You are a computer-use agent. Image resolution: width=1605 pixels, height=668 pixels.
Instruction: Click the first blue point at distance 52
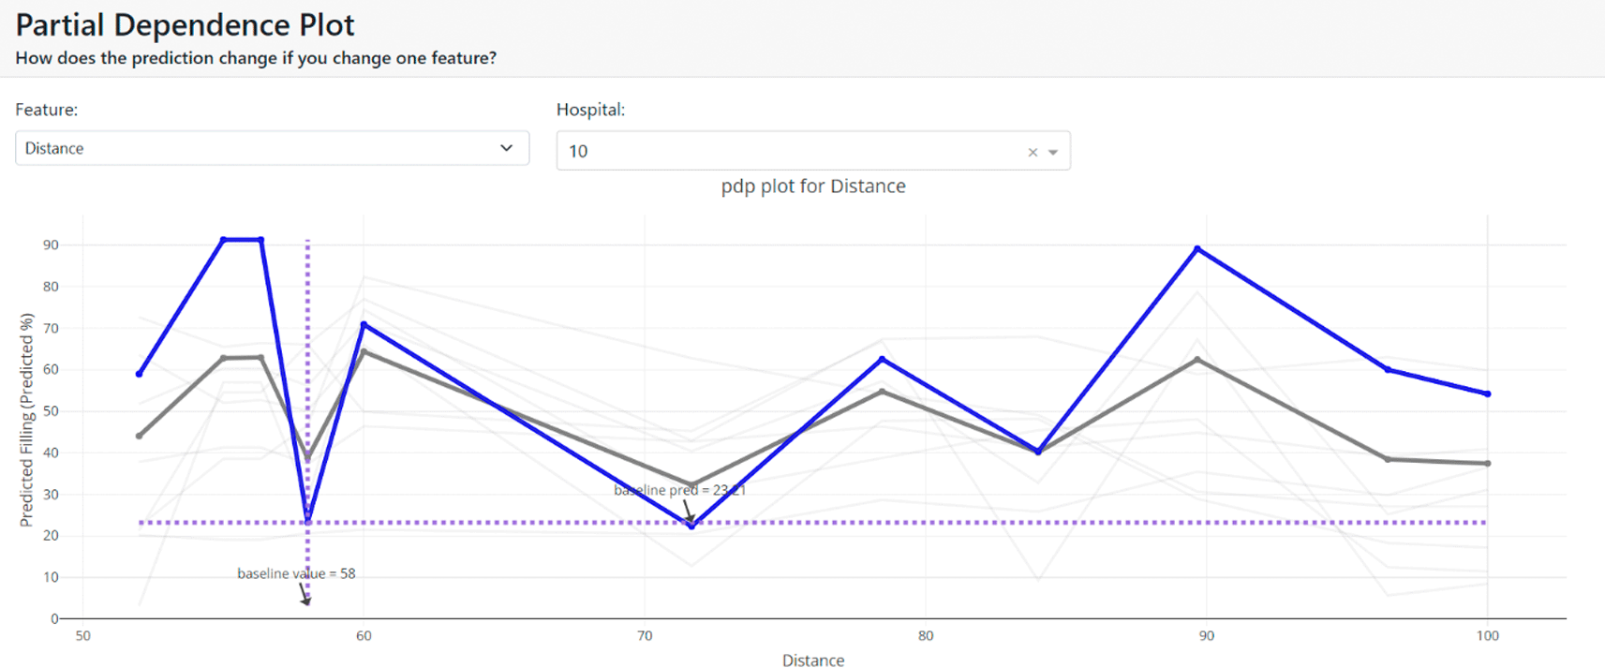(x=140, y=374)
